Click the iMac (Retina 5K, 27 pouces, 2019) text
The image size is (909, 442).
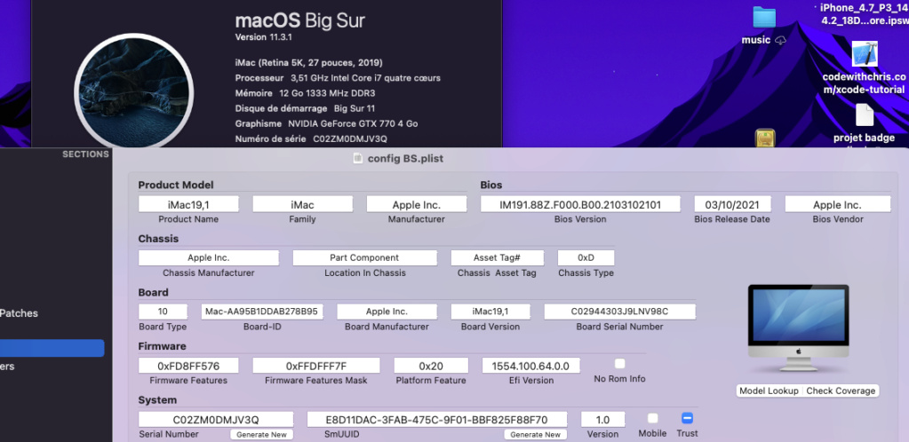coord(308,62)
